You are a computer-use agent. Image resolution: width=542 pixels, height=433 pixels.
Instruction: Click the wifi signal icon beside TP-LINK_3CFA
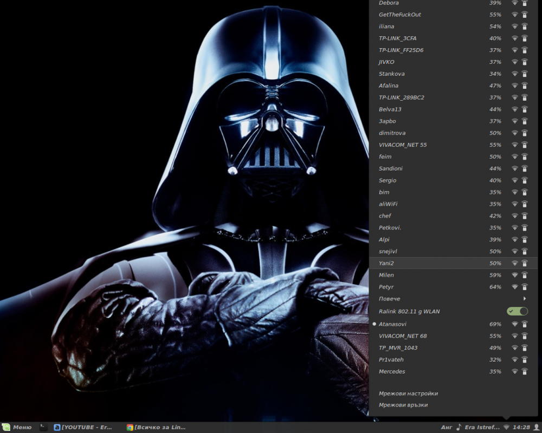[515, 38]
